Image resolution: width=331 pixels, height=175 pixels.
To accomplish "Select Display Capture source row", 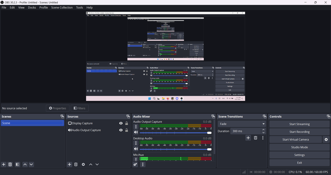I will 98,123.
